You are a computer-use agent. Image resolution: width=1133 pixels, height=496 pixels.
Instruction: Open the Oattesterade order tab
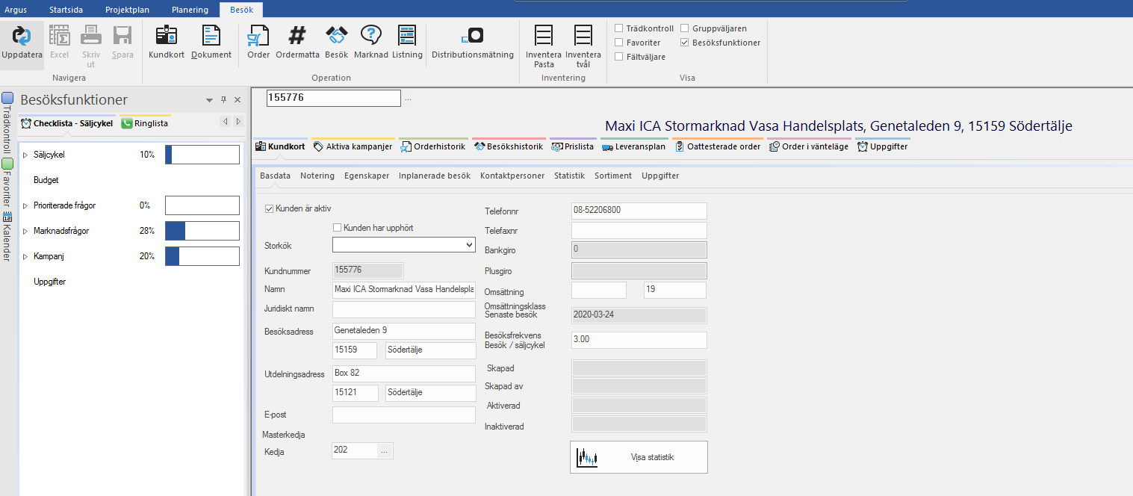(717, 146)
